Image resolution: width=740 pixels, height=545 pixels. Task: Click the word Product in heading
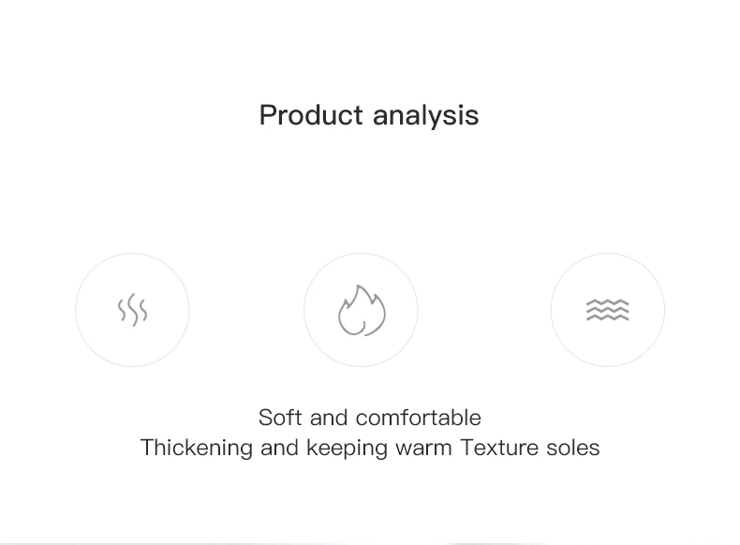click(311, 114)
